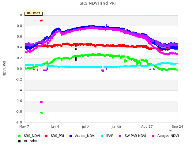196x147 pixels.
Task: Click the Arable_NDVI blue legend swatch
Action: click(70, 136)
